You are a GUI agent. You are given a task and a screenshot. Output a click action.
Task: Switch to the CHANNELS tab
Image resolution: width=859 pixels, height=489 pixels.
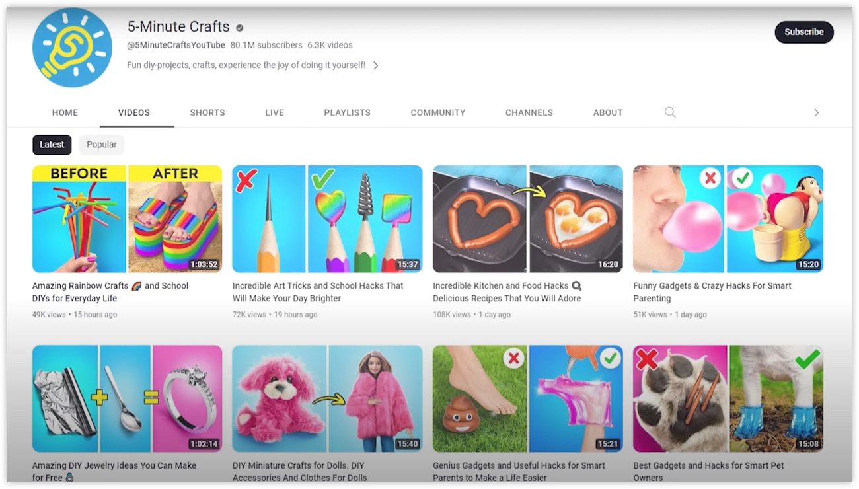[529, 112]
